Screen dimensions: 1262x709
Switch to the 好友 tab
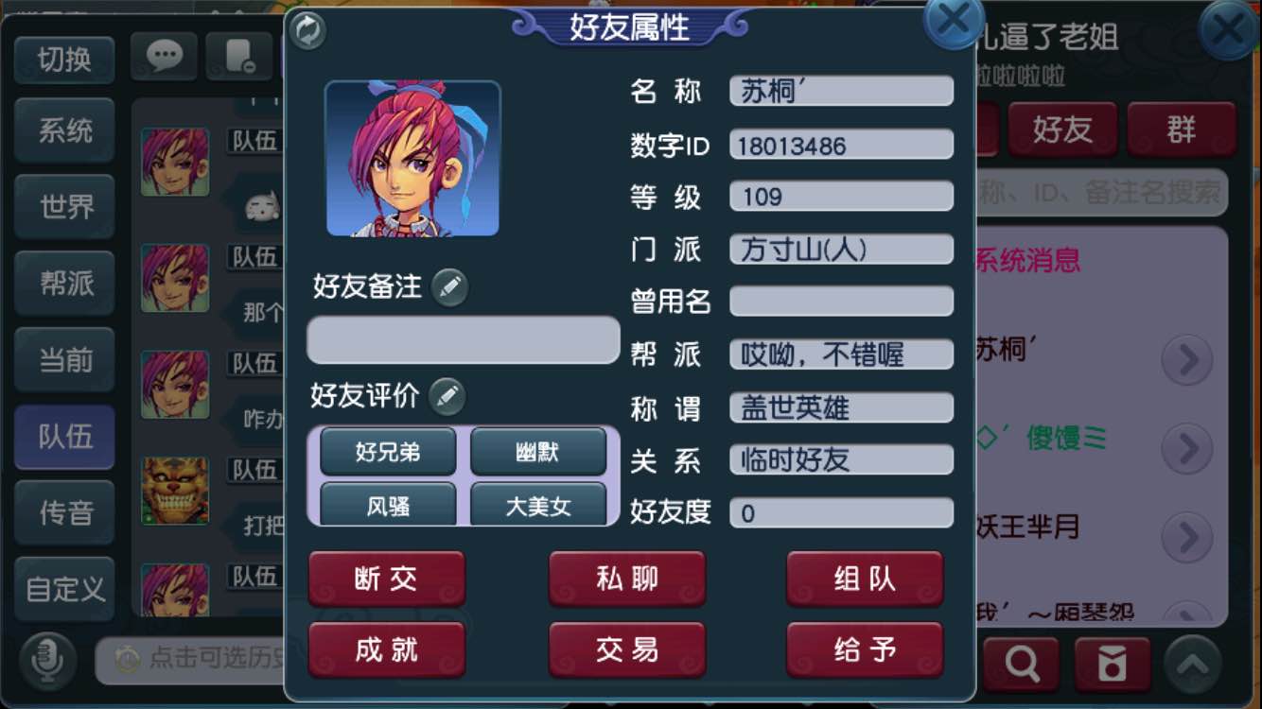pos(1062,130)
